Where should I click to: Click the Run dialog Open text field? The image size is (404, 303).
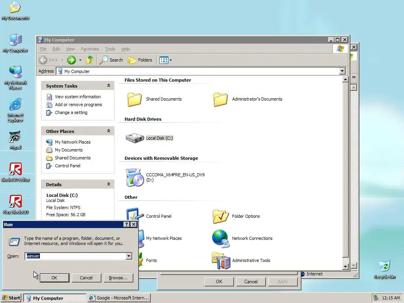76,256
